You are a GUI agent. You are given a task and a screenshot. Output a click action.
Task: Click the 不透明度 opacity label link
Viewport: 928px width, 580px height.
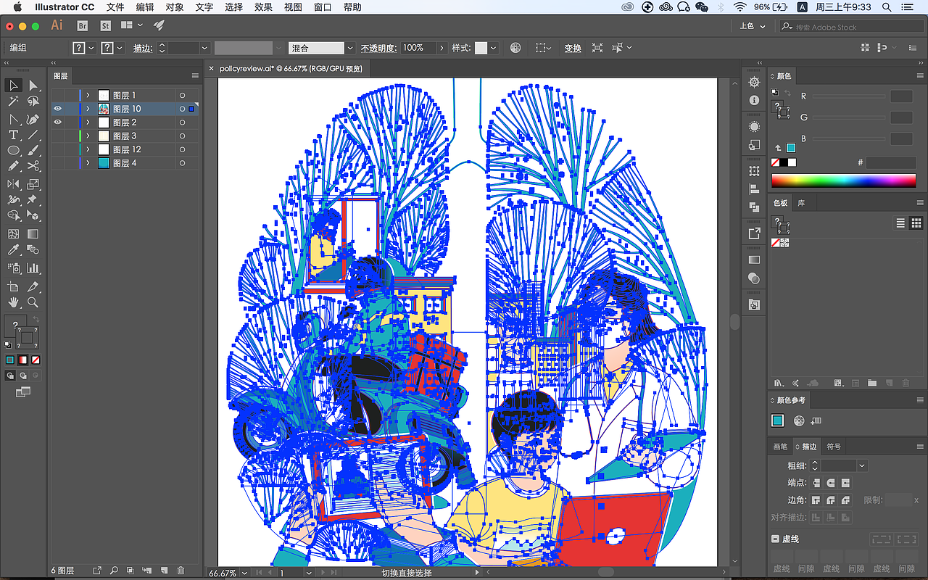[379, 48]
